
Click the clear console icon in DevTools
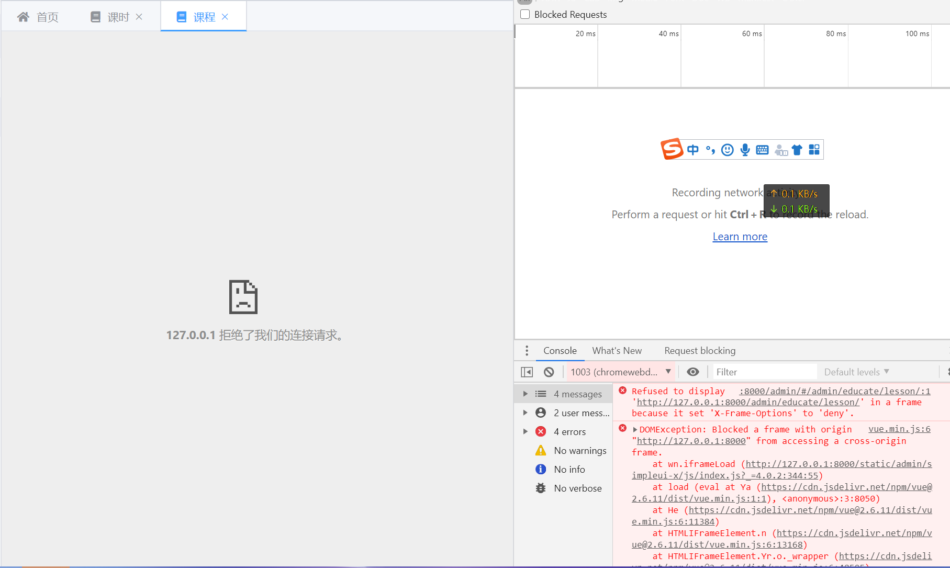point(549,372)
